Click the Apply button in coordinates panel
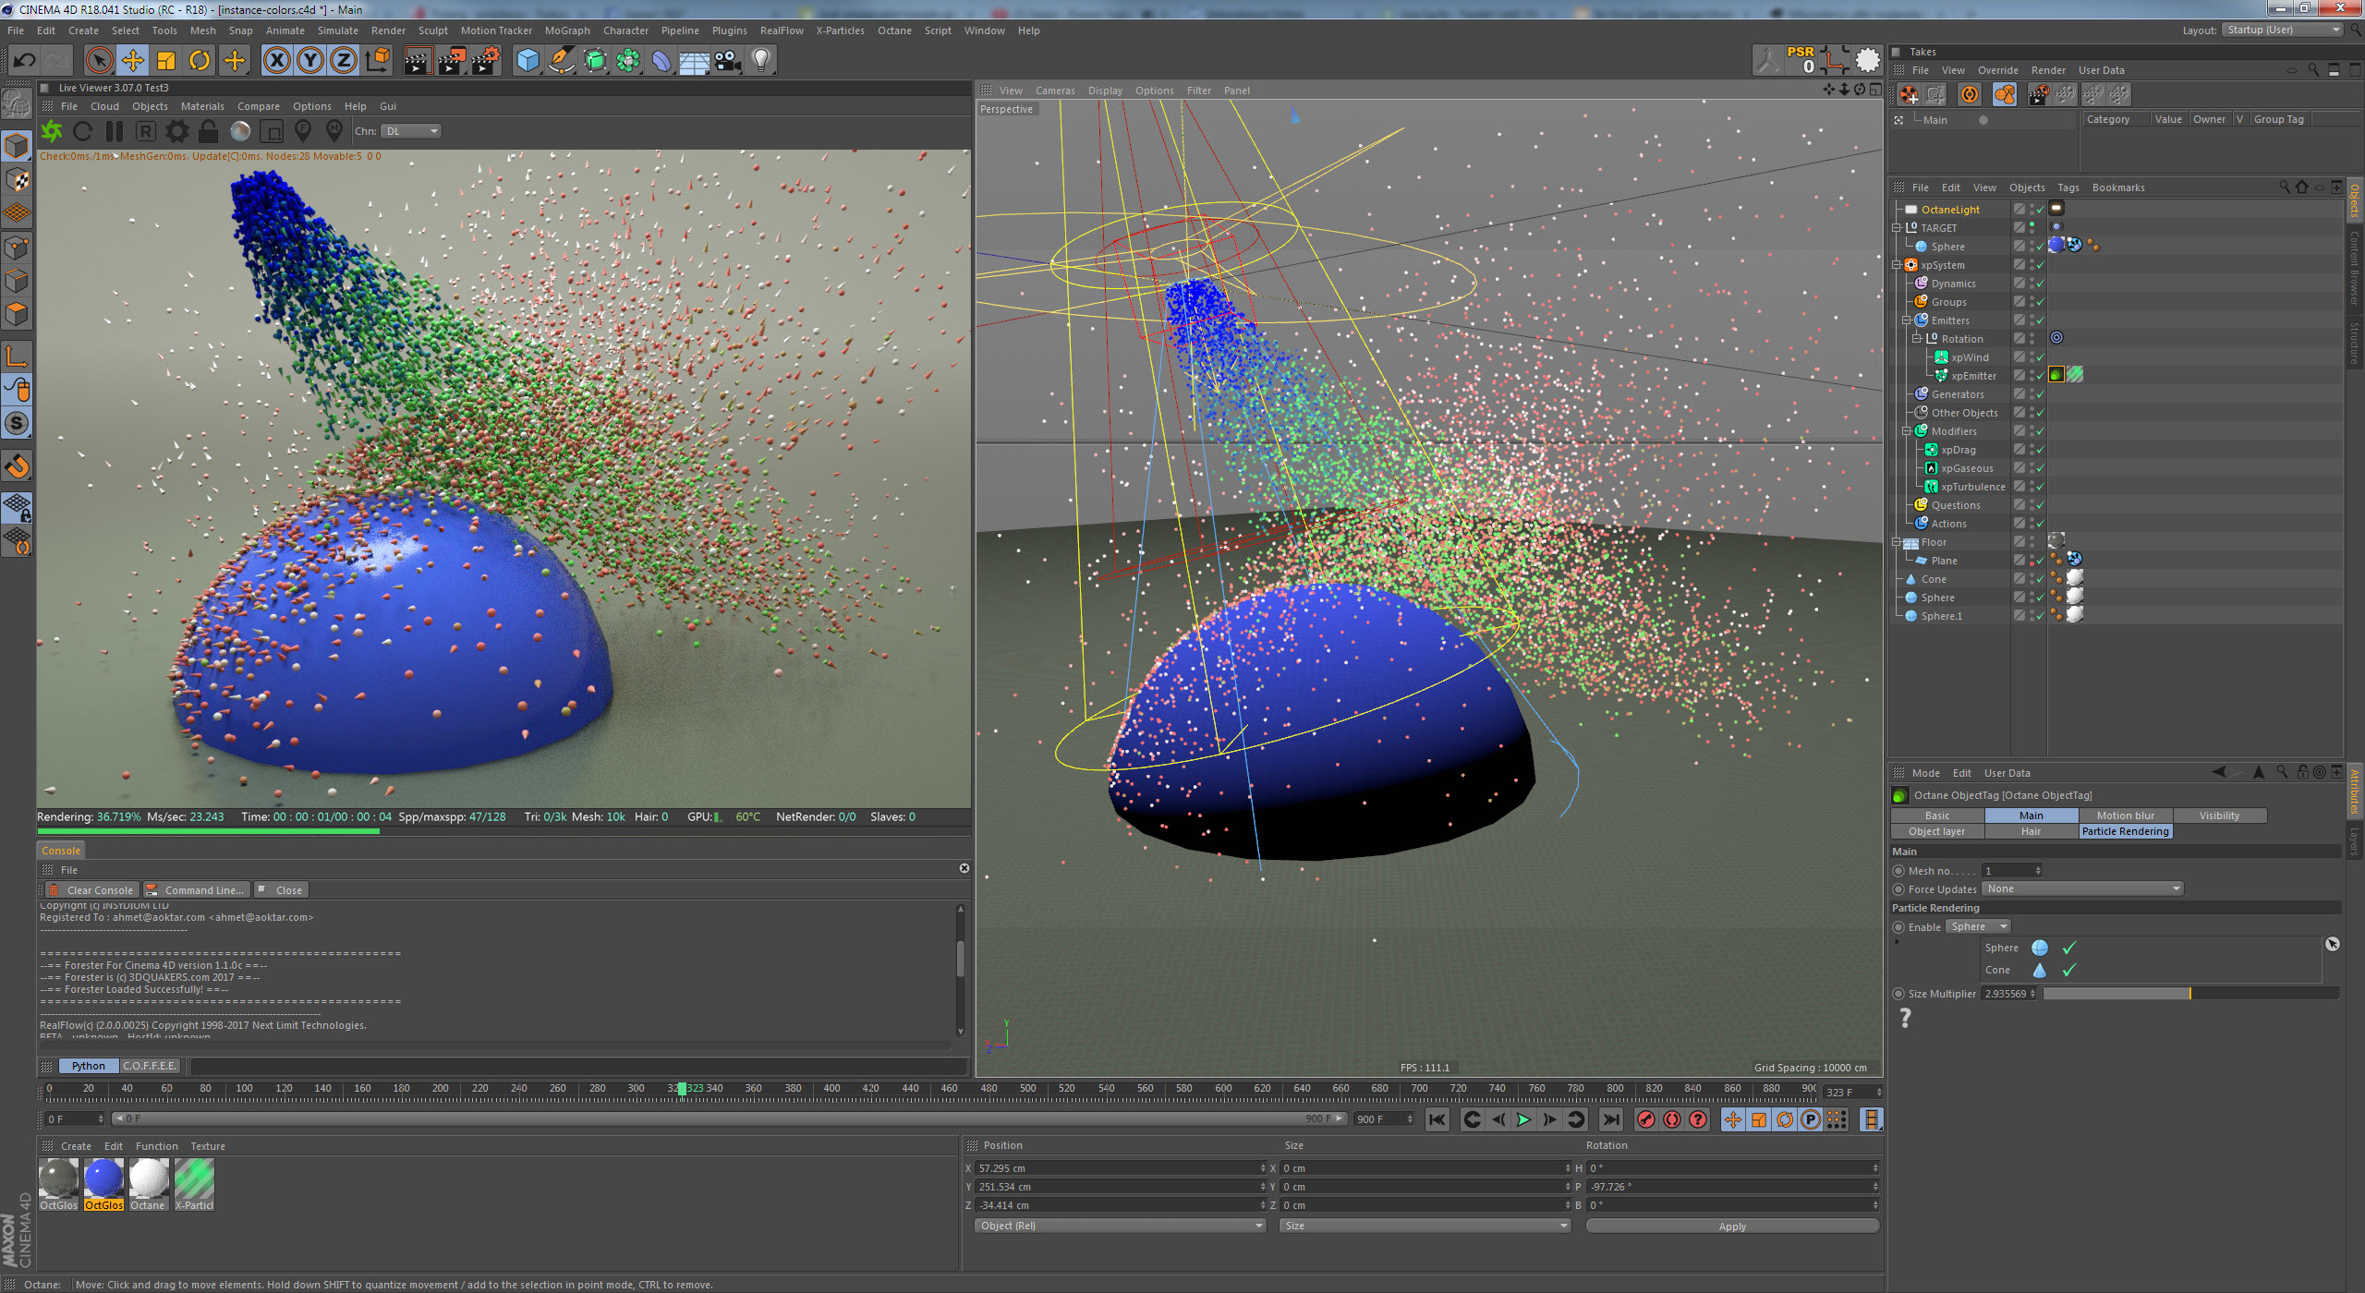The image size is (2365, 1293). 1731,1227
